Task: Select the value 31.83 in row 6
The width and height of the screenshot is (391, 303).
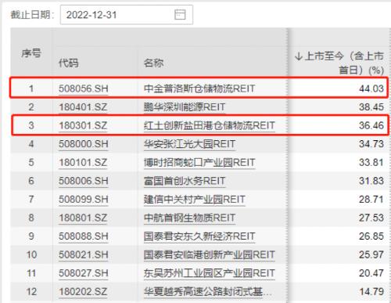Action: (371, 181)
